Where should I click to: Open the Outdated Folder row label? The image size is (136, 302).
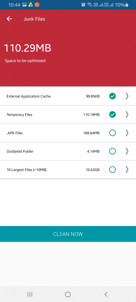point(20,151)
